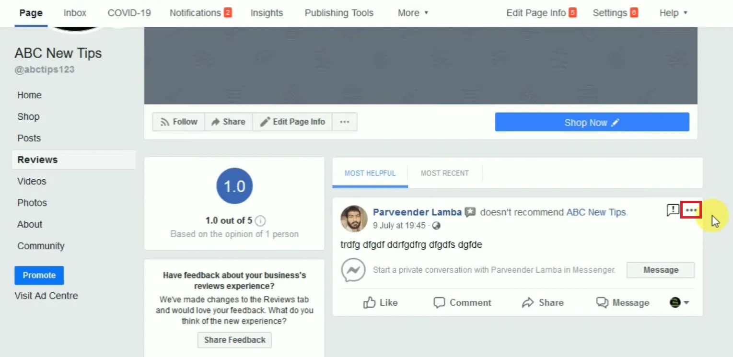
Task: Expand the Help menu dropdown
Action: tap(673, 13)
